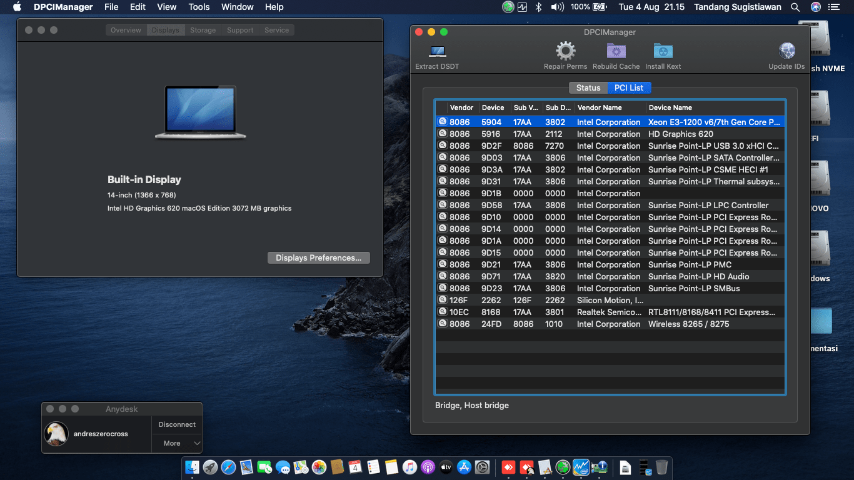854x480 pixels.
Task: Click the volume icon in the menu bar
Action: point(557,7)
